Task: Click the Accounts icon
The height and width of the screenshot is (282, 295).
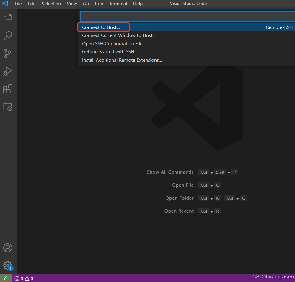Action: click(8, 248)
